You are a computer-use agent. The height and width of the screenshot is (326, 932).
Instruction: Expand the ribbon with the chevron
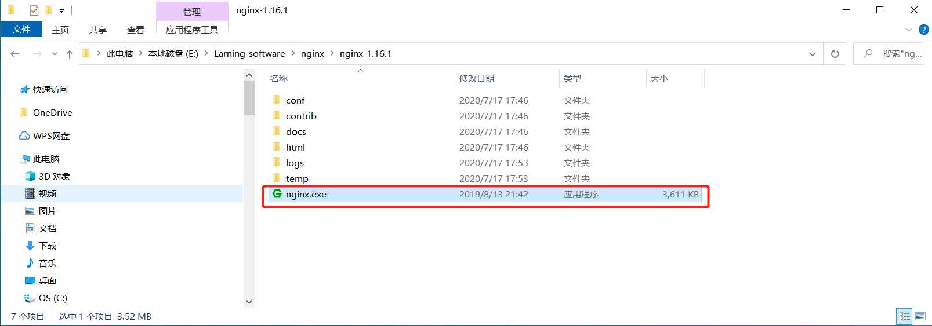pos(909,30)
